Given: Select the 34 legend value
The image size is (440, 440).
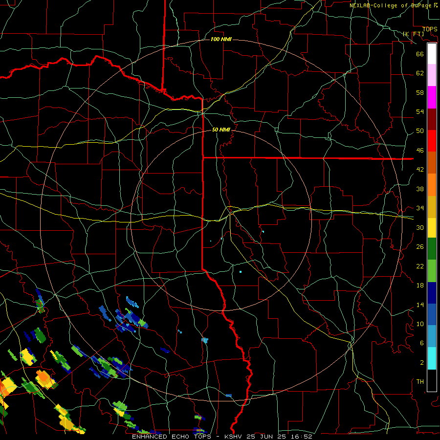Looking at the screenshot, I should click(x=420, y=208).
